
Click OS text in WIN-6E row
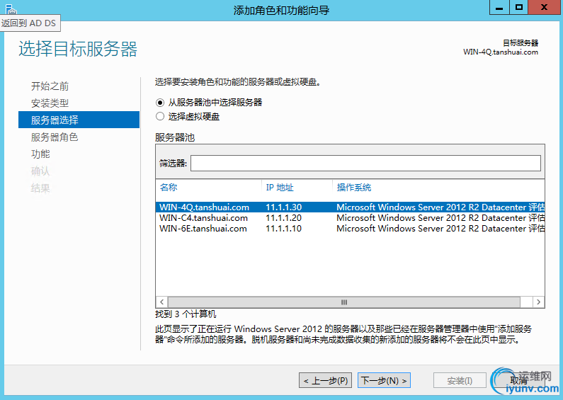tap(440, 229)
